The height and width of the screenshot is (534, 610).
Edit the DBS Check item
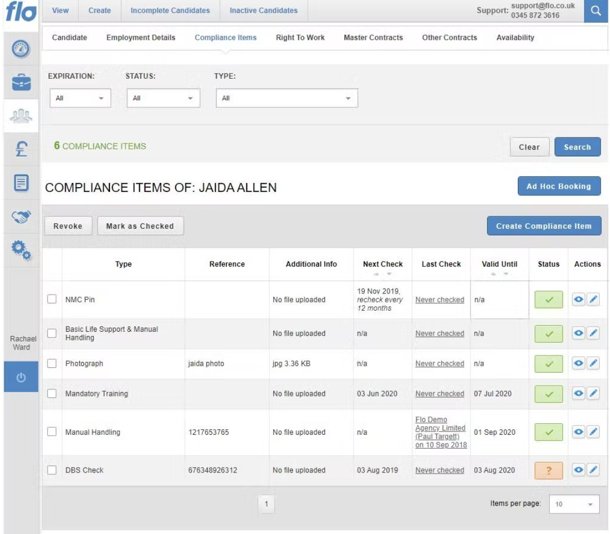pos(593,470)
